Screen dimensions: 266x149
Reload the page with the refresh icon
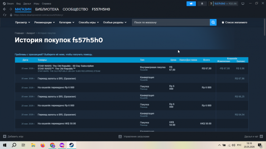[5, 15]
